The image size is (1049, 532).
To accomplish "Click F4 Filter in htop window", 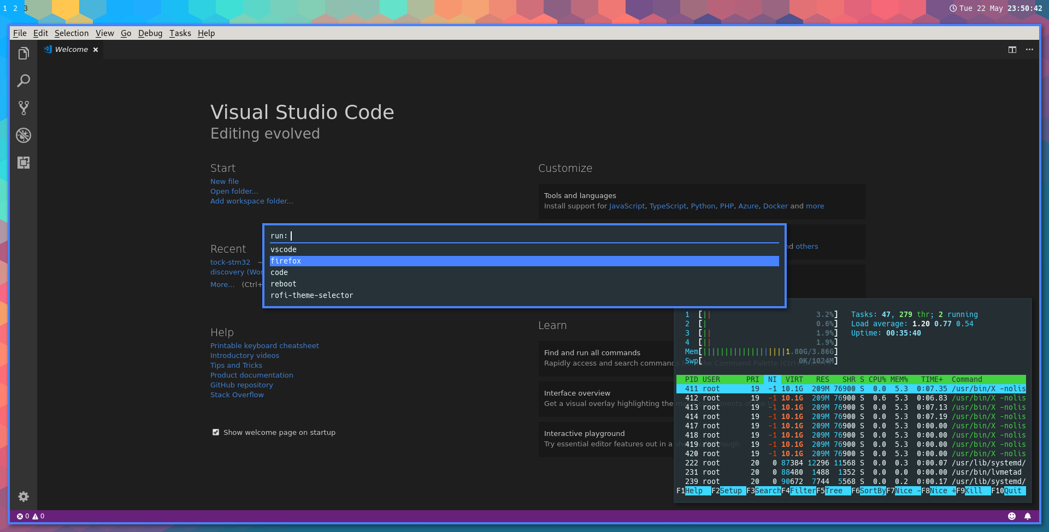I will 798,491.
